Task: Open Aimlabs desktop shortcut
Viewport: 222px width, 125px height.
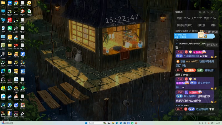Action: point(10,89)
